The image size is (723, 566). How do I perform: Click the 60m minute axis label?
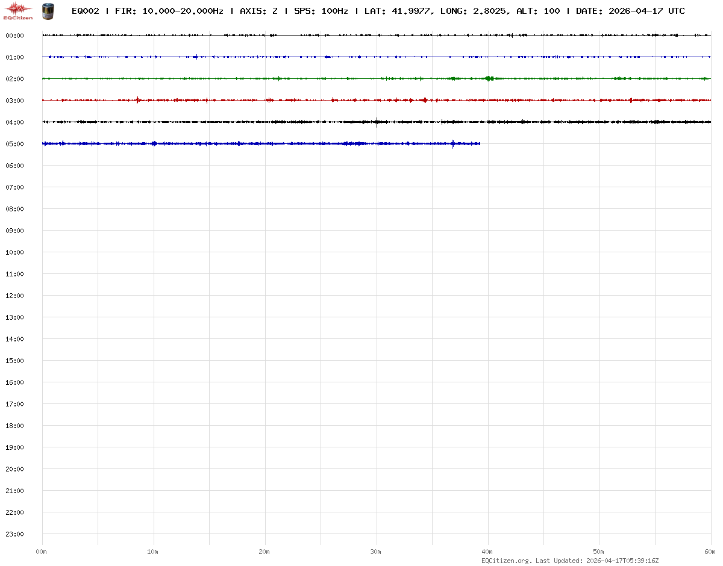[711, 552]
